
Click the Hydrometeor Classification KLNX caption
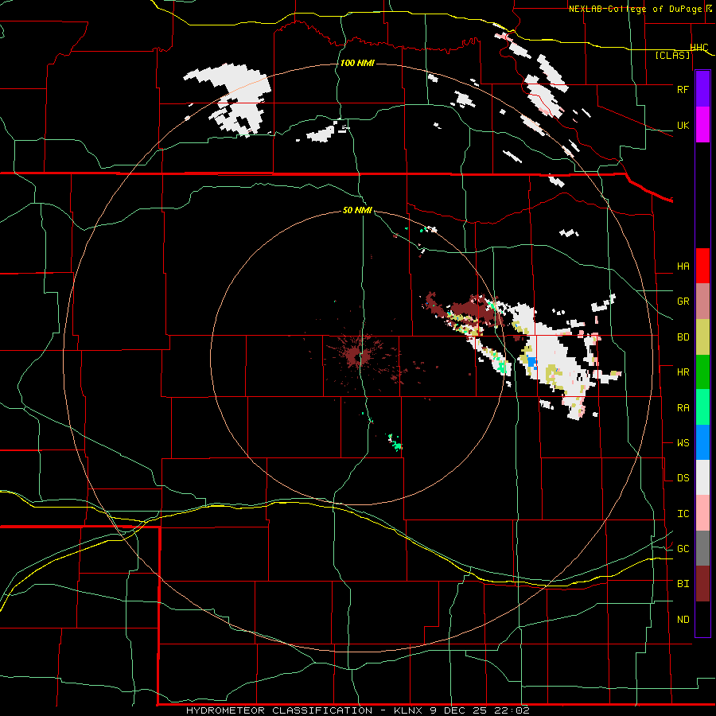click(357, 710)
